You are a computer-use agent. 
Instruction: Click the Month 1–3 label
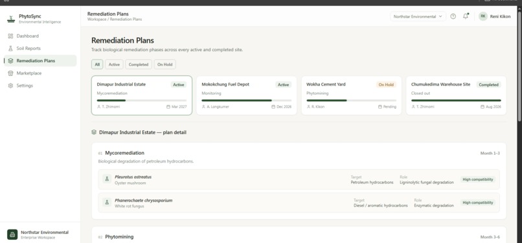point(490,154)
